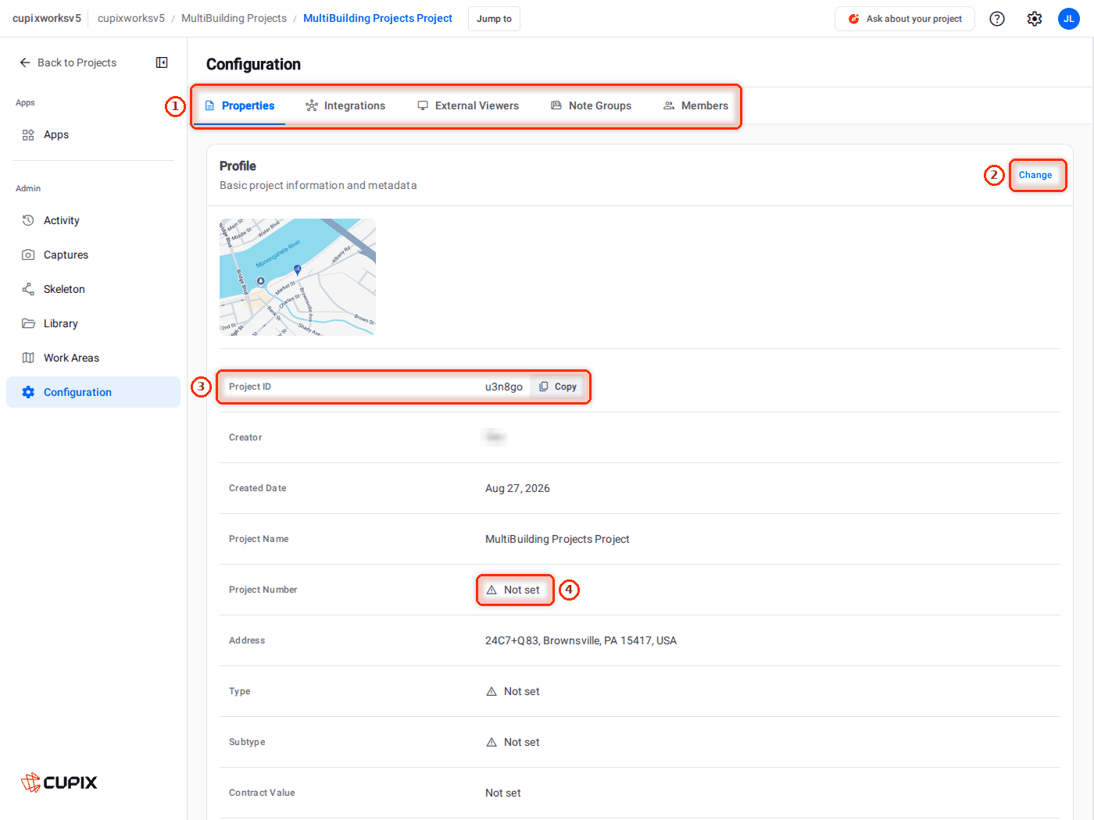Screen dimensions: 1094x820
Task: Open MultiBuilding Projects breadcrumb
Action: 234,18
